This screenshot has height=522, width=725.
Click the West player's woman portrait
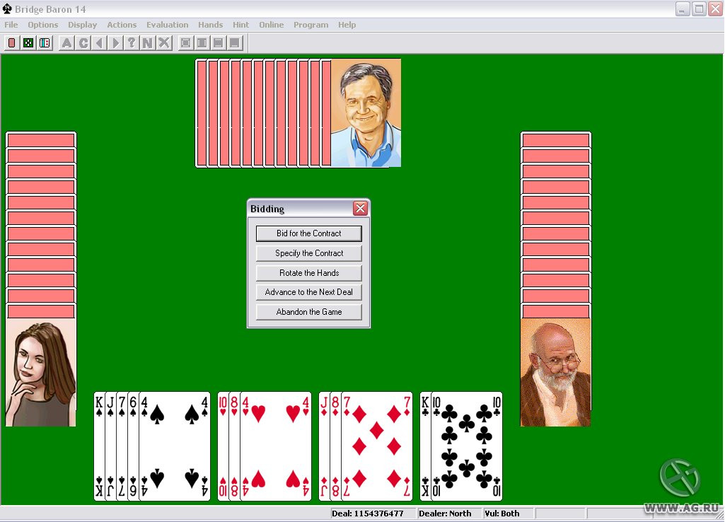41,372
